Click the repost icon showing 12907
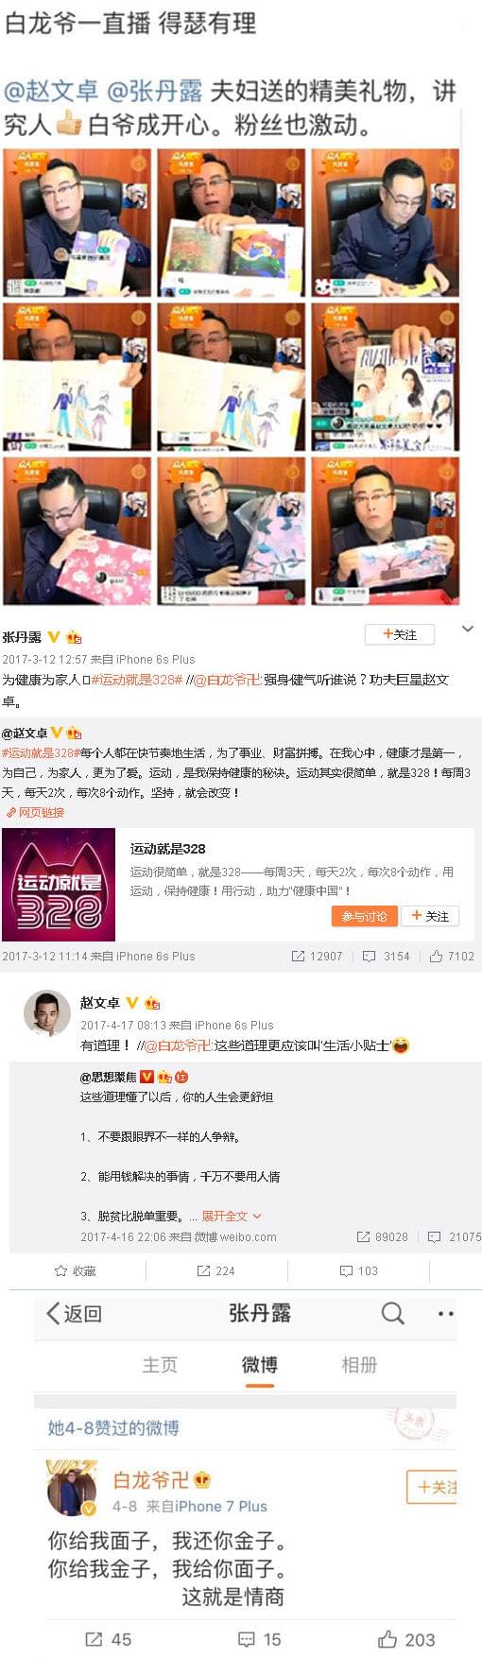 [x=298, y=957]
